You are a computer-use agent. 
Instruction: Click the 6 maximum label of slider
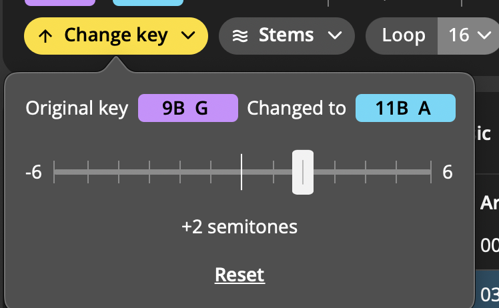tap(447, 173)
